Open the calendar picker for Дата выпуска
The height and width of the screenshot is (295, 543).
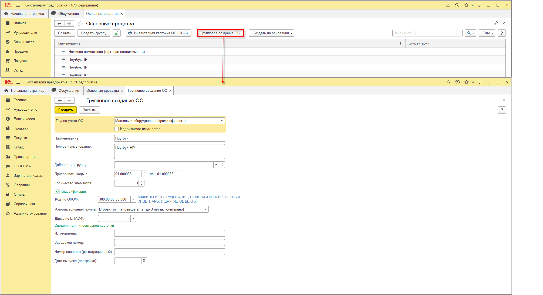(x=144, y=261)
